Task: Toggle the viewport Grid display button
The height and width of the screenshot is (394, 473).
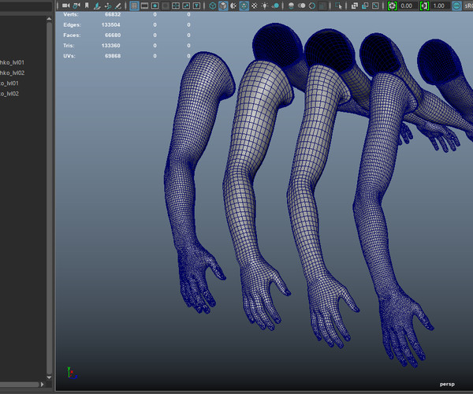Action: (134, 6)
